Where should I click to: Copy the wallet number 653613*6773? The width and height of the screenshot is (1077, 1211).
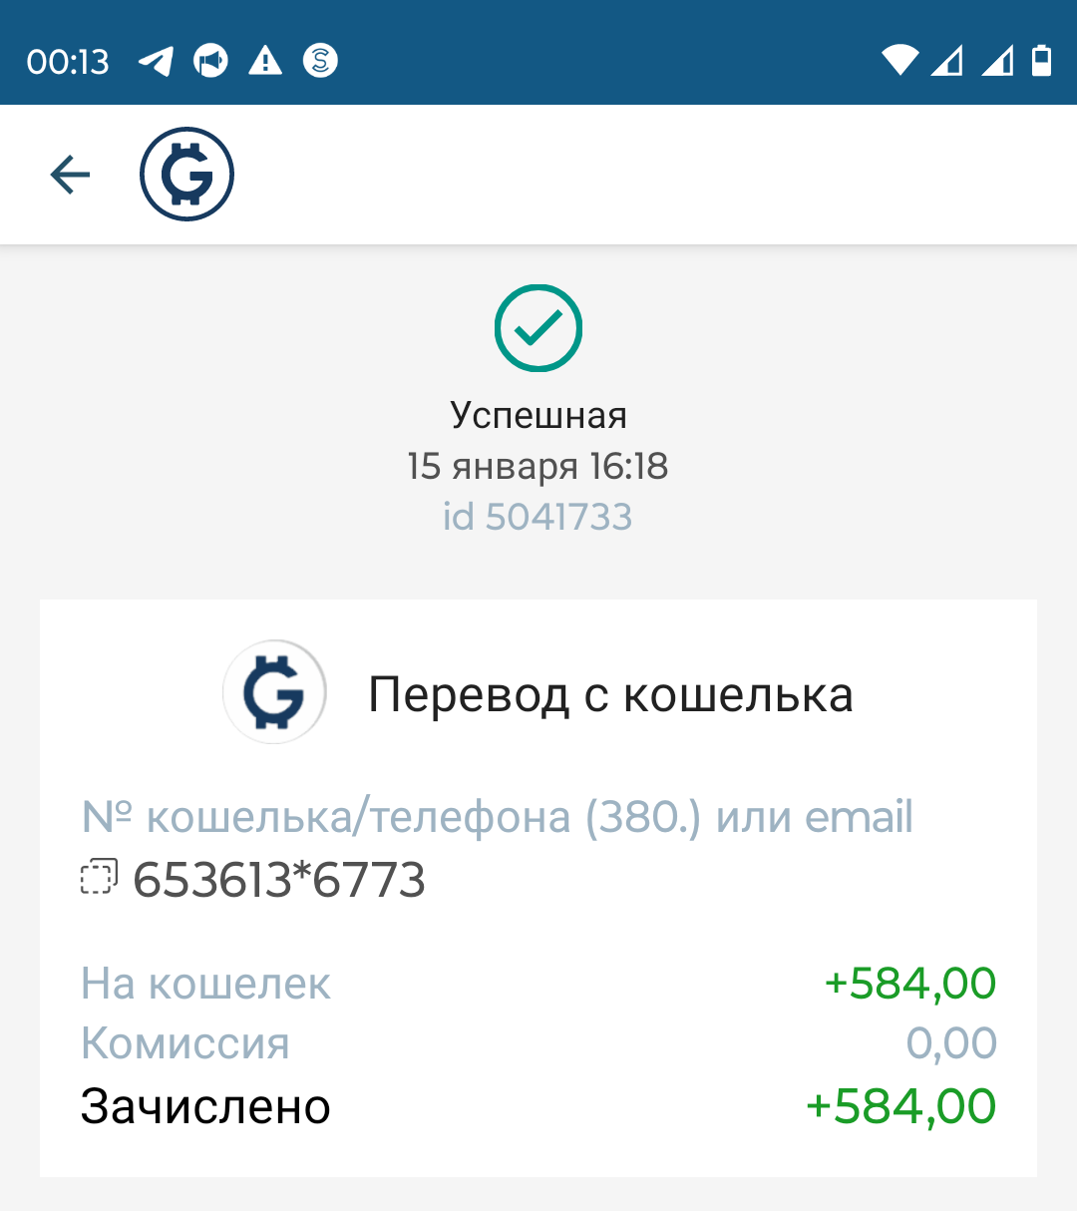(98, 878)
